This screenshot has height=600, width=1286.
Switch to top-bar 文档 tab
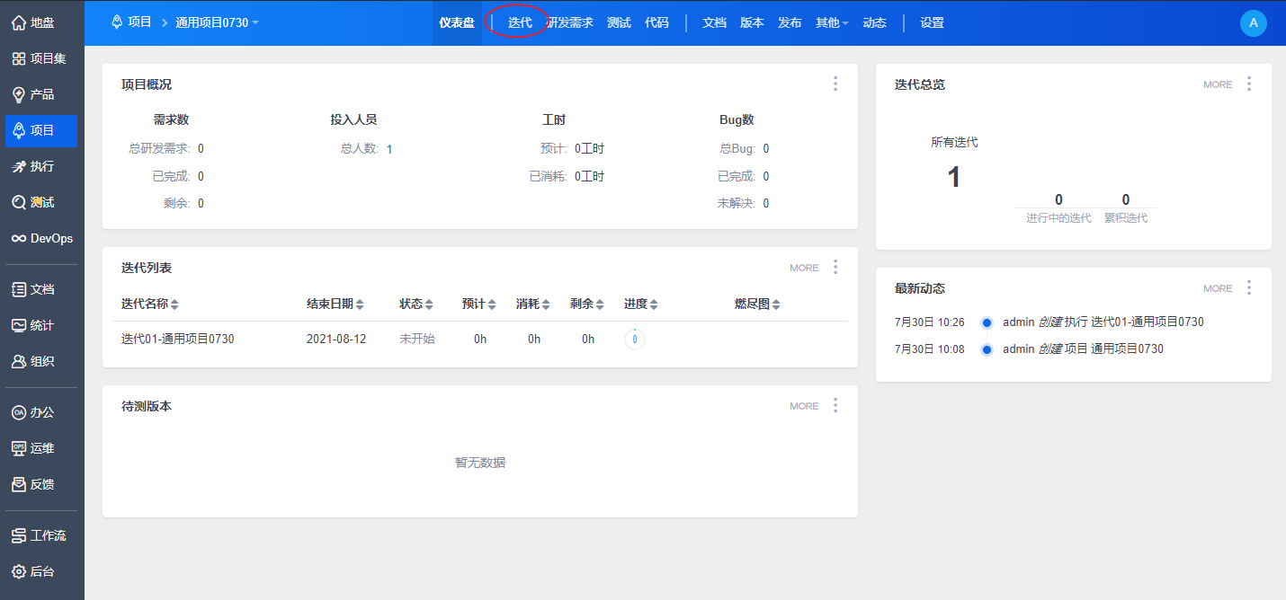point(714,22)
